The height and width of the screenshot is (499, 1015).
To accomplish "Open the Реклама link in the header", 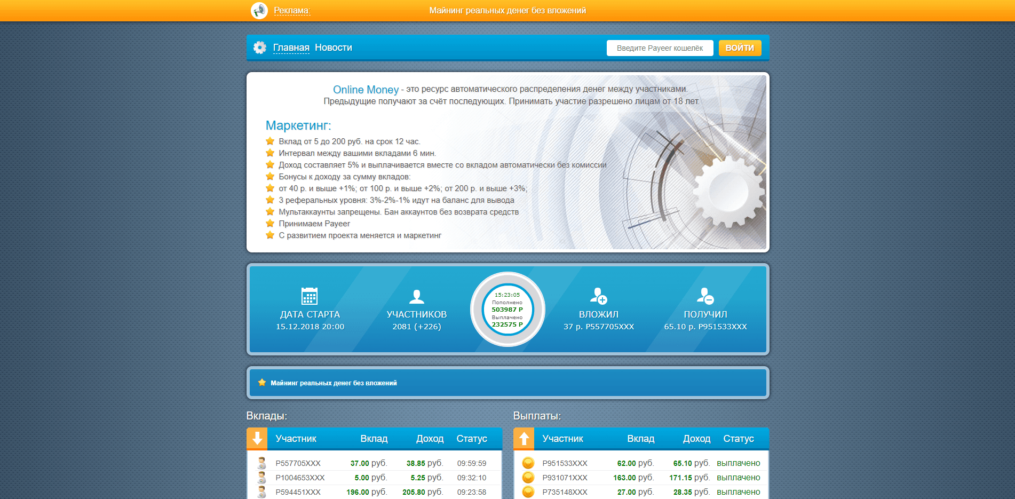I will click(291, 10).
